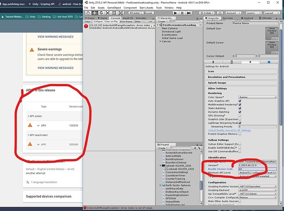Enable Graphics Jobs (Experimental) checkbox
284x211 pixels.
coord(240,119)
